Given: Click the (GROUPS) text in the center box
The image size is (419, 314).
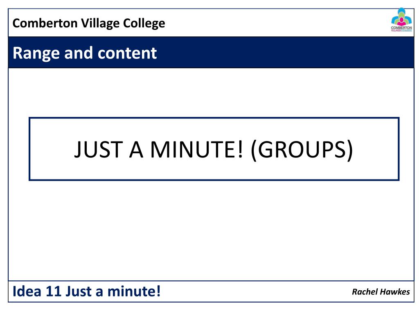Looking at the screenshot, I should pyautogui.click(x=302, y=150).
